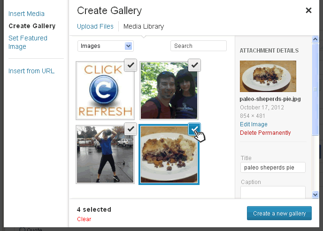323x231 pixels.
Task: Open the Edit Image link
Action: (x=254, y=124)
